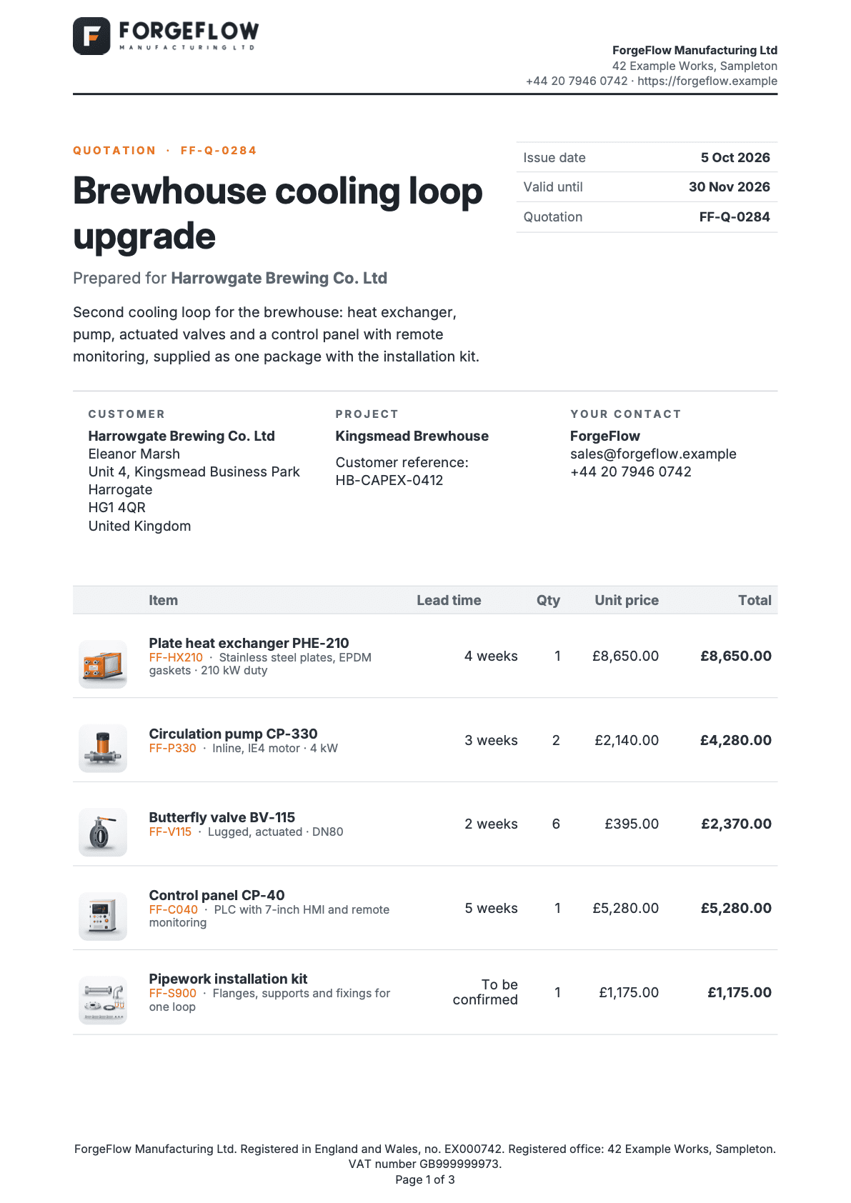Click the project name 'Kingsmead Brewhouse'
Viewport: 851px width, 1203px height.
coord(412,436)
